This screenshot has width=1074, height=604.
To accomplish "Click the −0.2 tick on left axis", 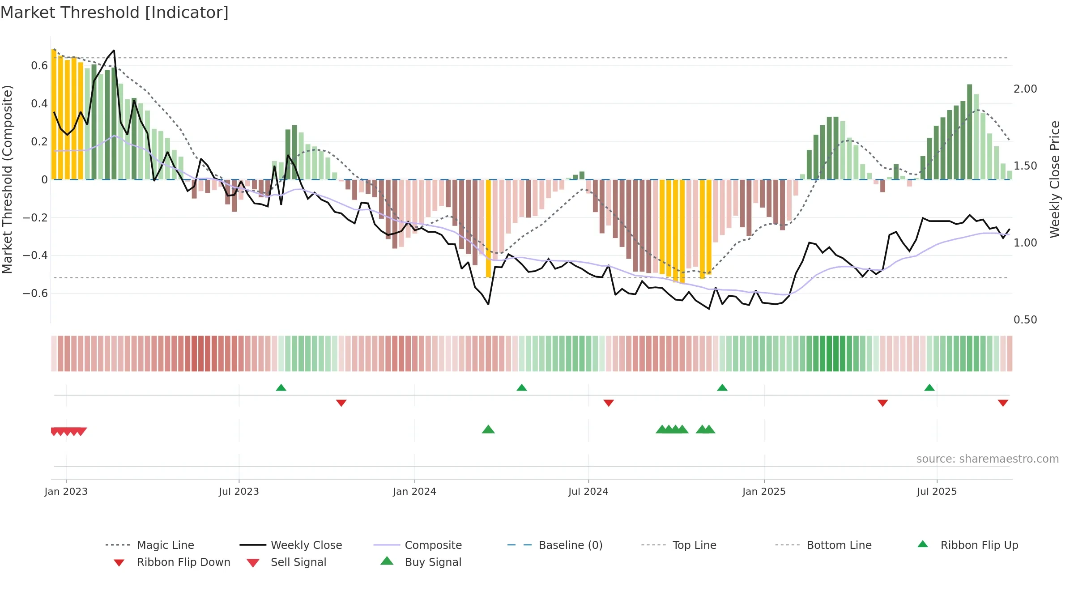I will click(x=35, y=217).
